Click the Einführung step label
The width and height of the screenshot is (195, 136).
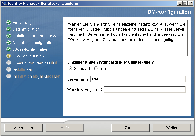pos(22,23)
